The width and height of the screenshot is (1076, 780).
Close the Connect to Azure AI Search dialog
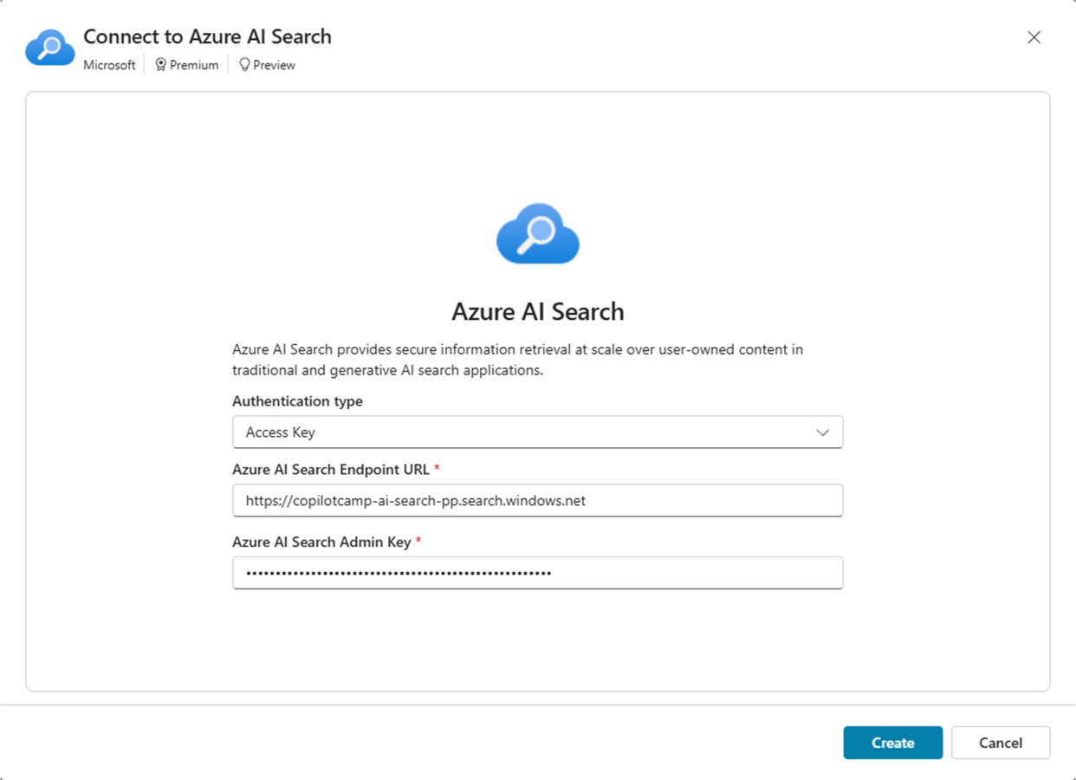coord(1034,37)
